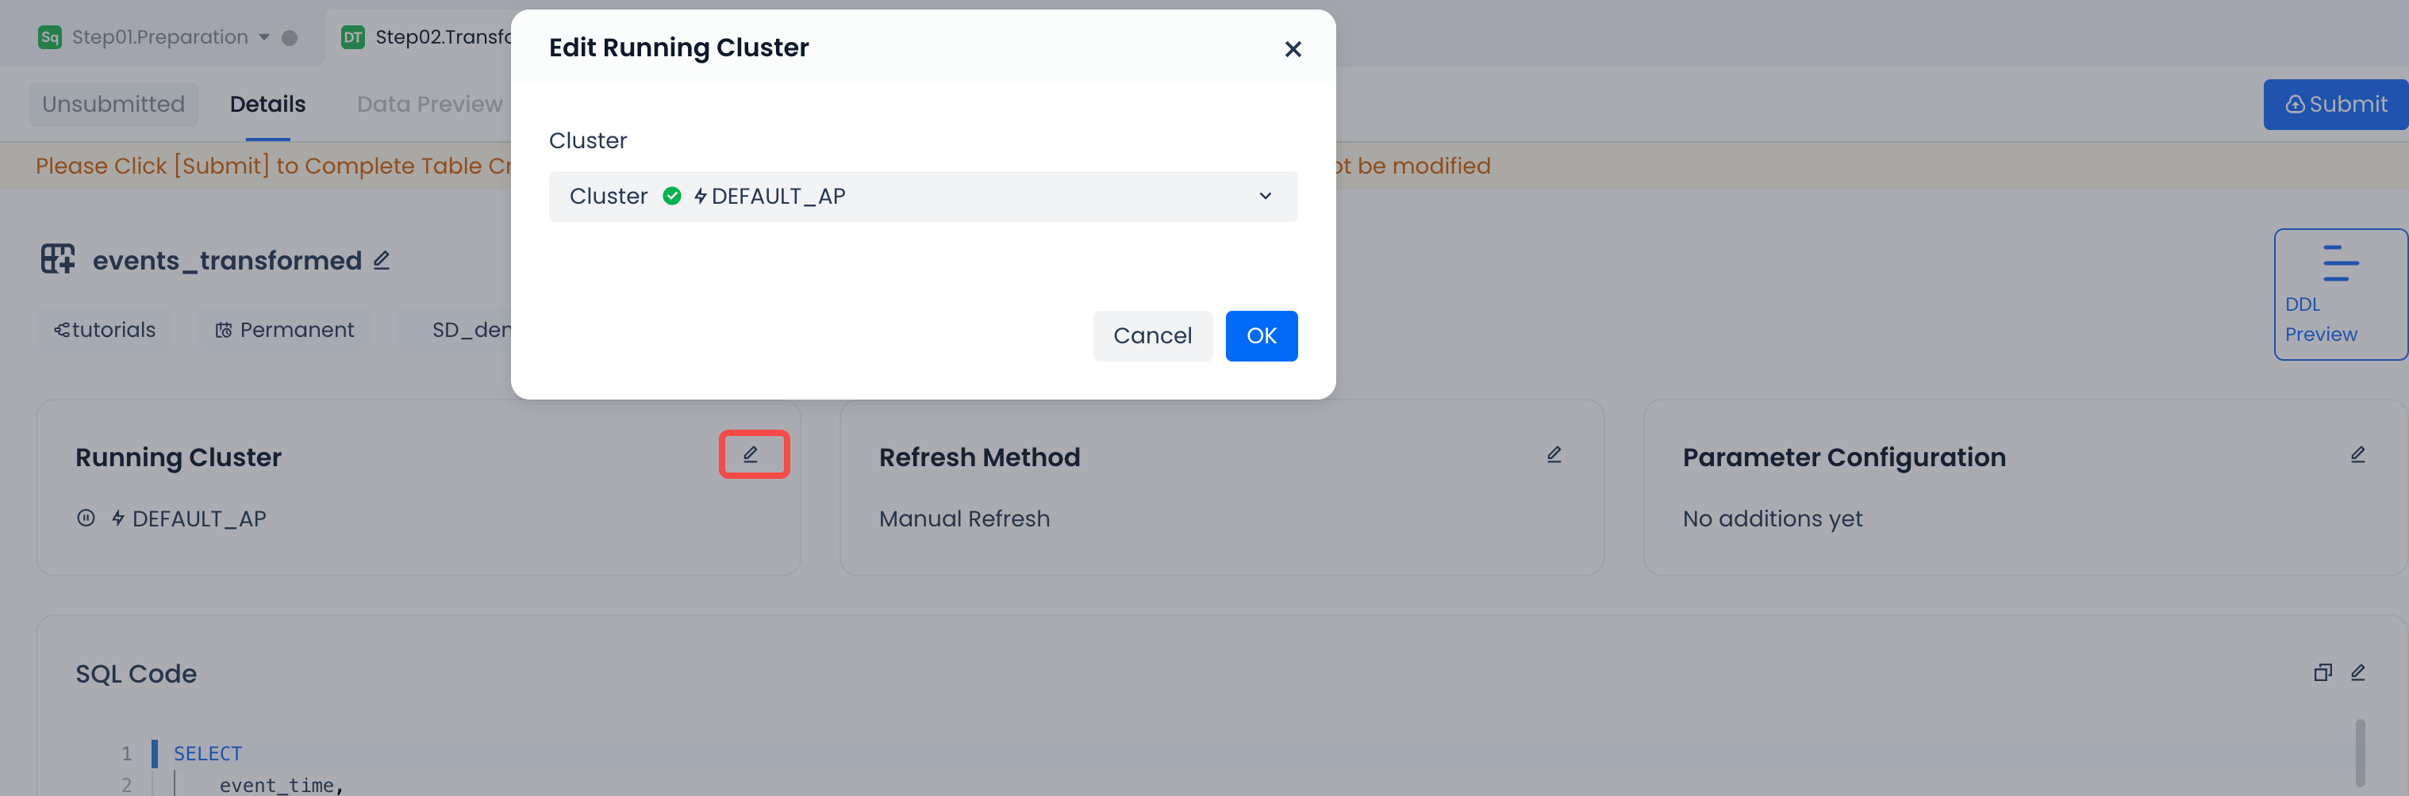Close the Edit Running Cluster dialog

(x=1293, y=48)
